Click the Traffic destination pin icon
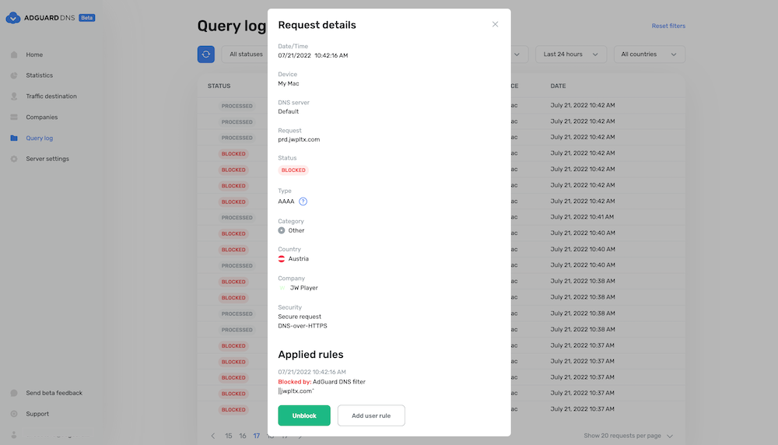778x445 pixels. tap(14, 96)
